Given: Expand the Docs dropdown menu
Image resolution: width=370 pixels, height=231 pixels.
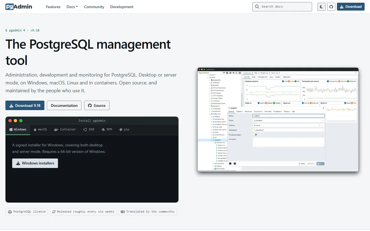Looking at the screenshot, I should [x=72, y=7].
